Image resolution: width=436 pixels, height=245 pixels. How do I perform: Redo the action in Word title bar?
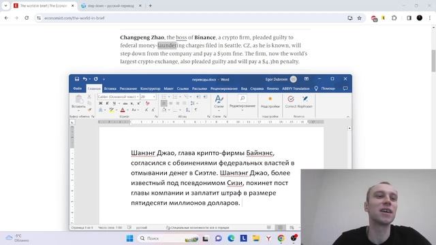(95, 79)
